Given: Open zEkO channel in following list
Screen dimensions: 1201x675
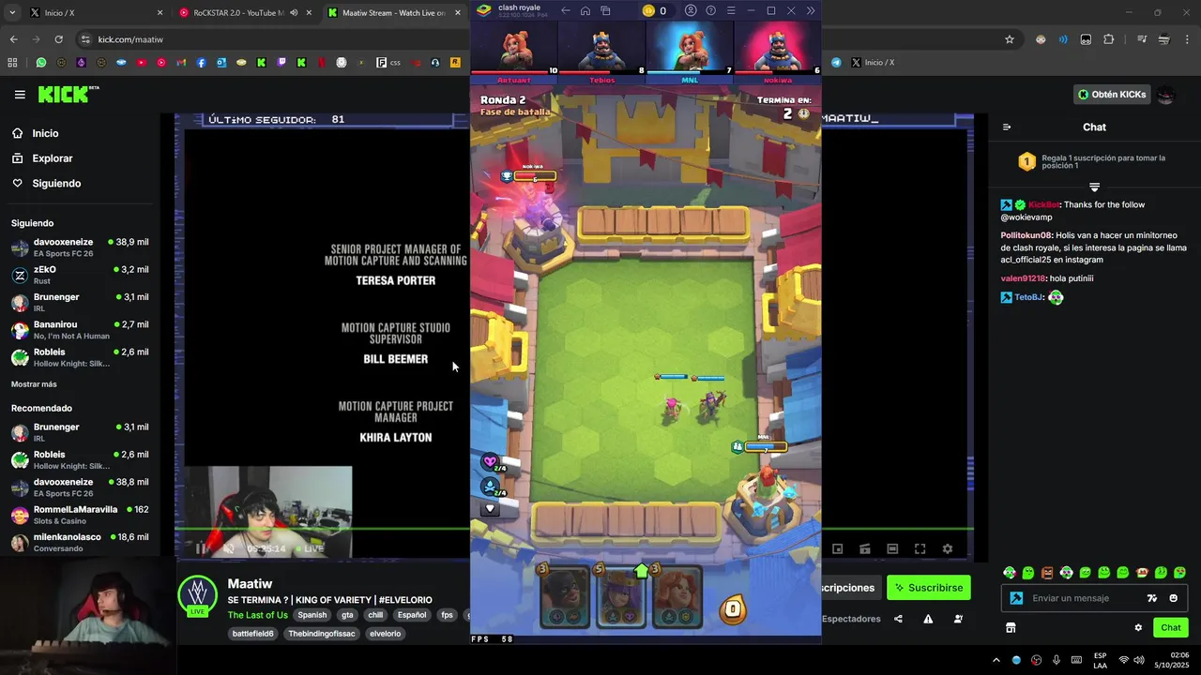Looking at the screenshot, I should point(80,275).
